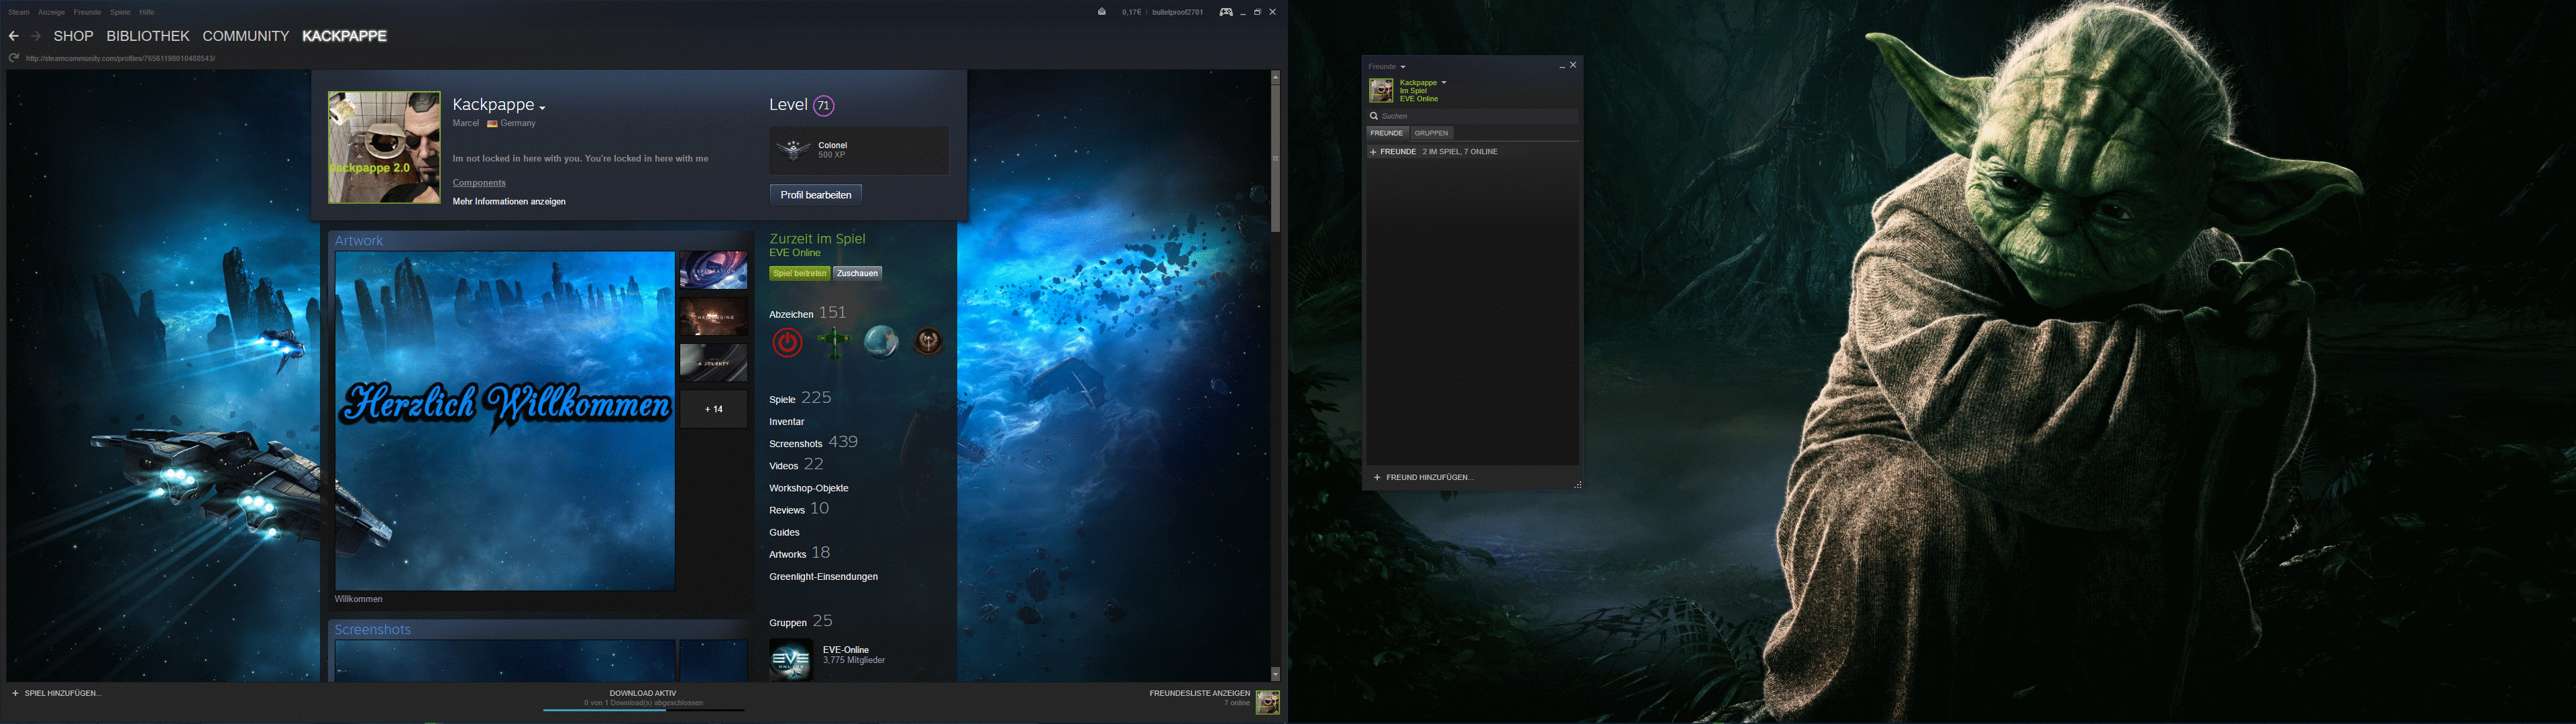
Task: Go to the BIBLIOTHEK section
Action: pos(148,36)
